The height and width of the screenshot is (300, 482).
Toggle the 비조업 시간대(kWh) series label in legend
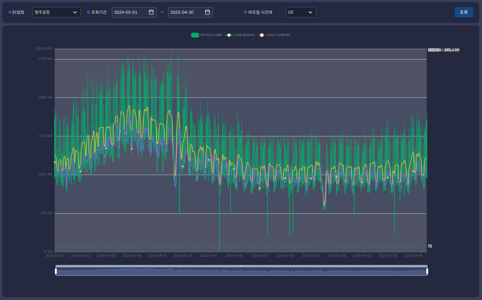click(278, 35)
